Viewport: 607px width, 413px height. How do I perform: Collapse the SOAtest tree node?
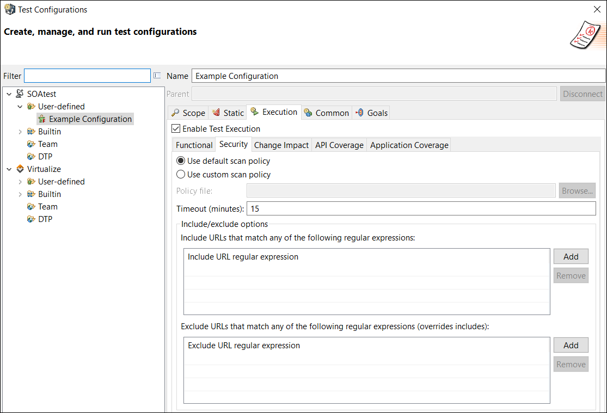(x=9, y=94)
